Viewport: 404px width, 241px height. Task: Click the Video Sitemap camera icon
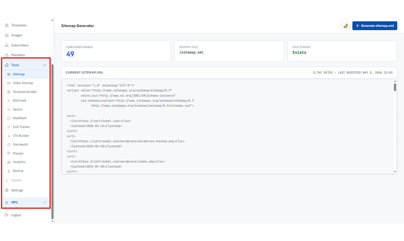9,83
